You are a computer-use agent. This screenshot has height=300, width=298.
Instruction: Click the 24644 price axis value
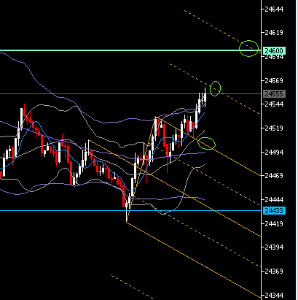274,9
